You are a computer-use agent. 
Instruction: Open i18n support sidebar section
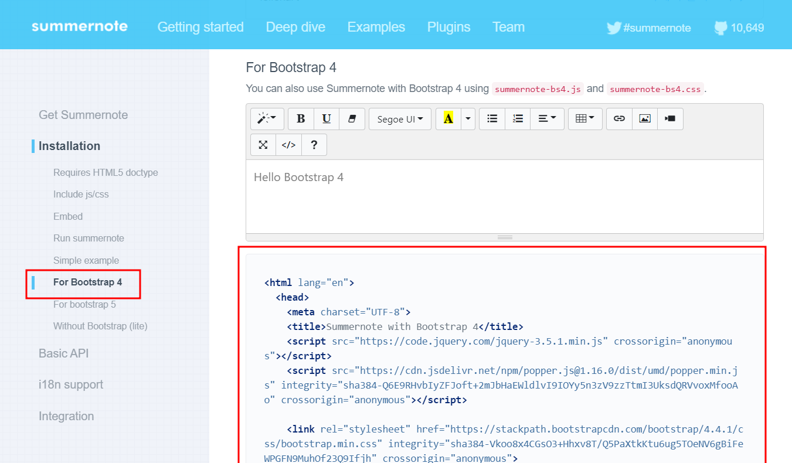point(71,384)
